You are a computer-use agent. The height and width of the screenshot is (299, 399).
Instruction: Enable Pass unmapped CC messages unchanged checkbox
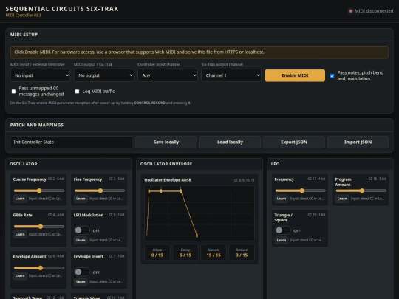point(14,92)
